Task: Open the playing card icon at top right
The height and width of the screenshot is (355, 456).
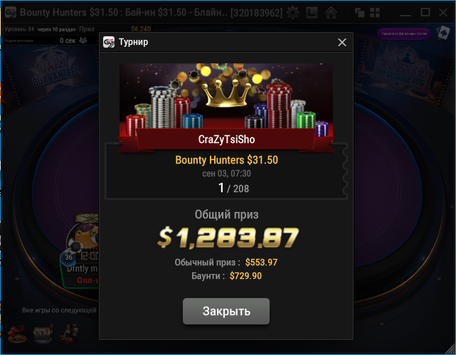Action: click(x=443, y=33)
